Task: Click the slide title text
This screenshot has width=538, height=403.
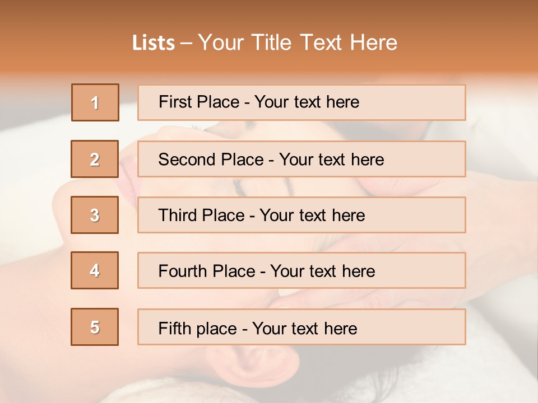Action: [x=265, y=43]
